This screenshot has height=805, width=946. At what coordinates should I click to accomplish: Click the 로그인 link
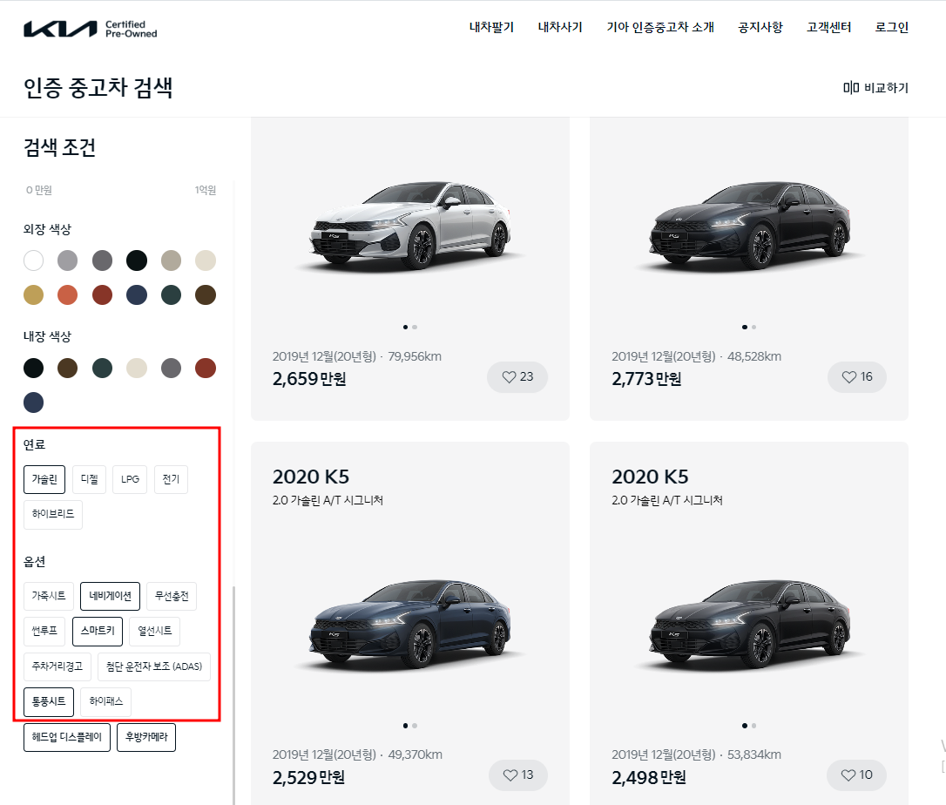(892, 27)
